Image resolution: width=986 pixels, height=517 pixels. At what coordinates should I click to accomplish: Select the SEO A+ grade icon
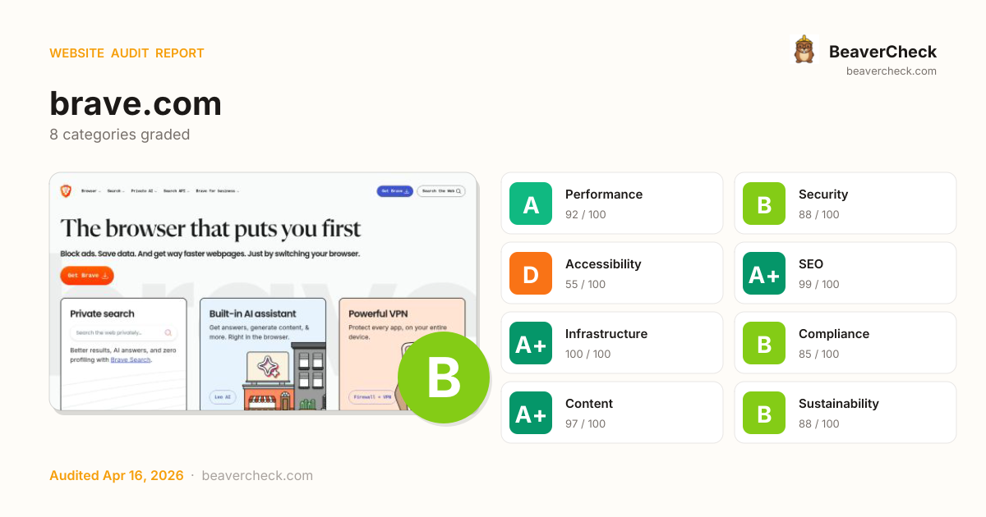coord(764,273)
